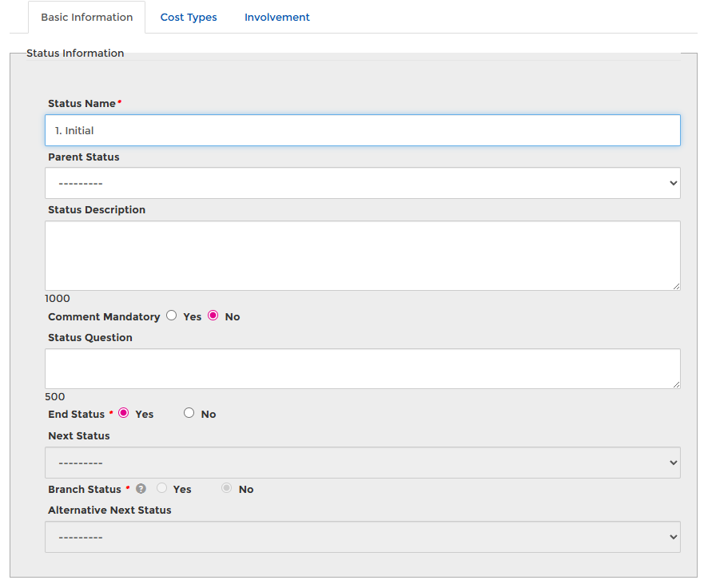Click the Status Question resize handle
704x584 pixels.
[x=676, y=384]
